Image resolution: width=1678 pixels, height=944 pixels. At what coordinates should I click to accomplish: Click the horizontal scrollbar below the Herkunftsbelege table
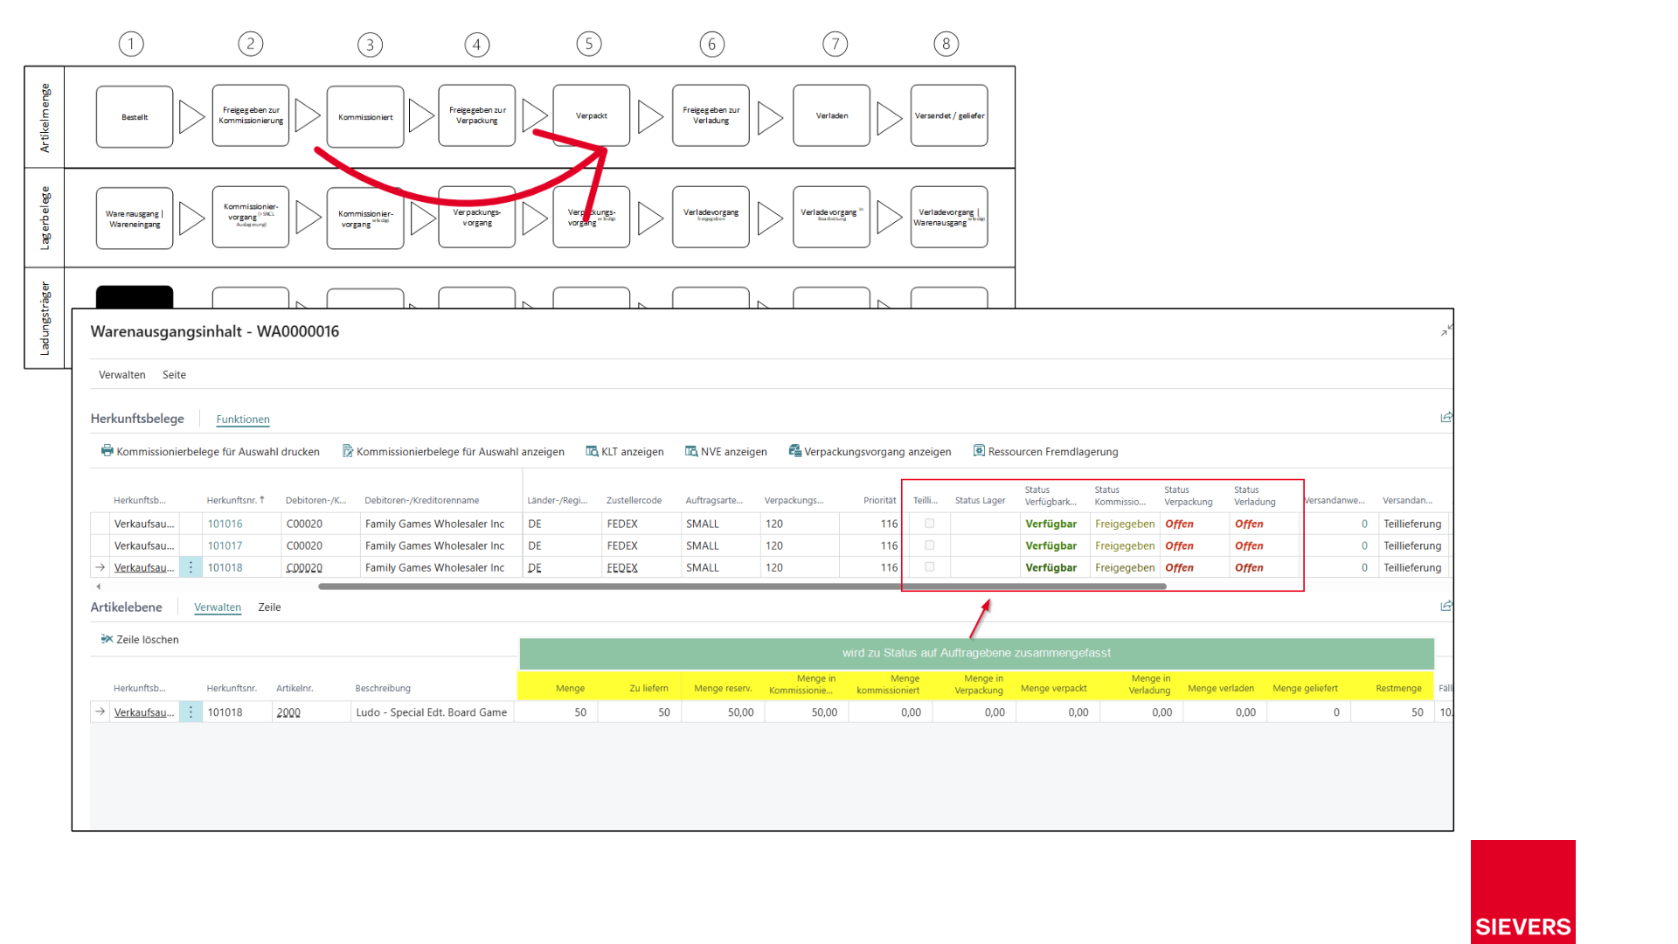[742, 587]
